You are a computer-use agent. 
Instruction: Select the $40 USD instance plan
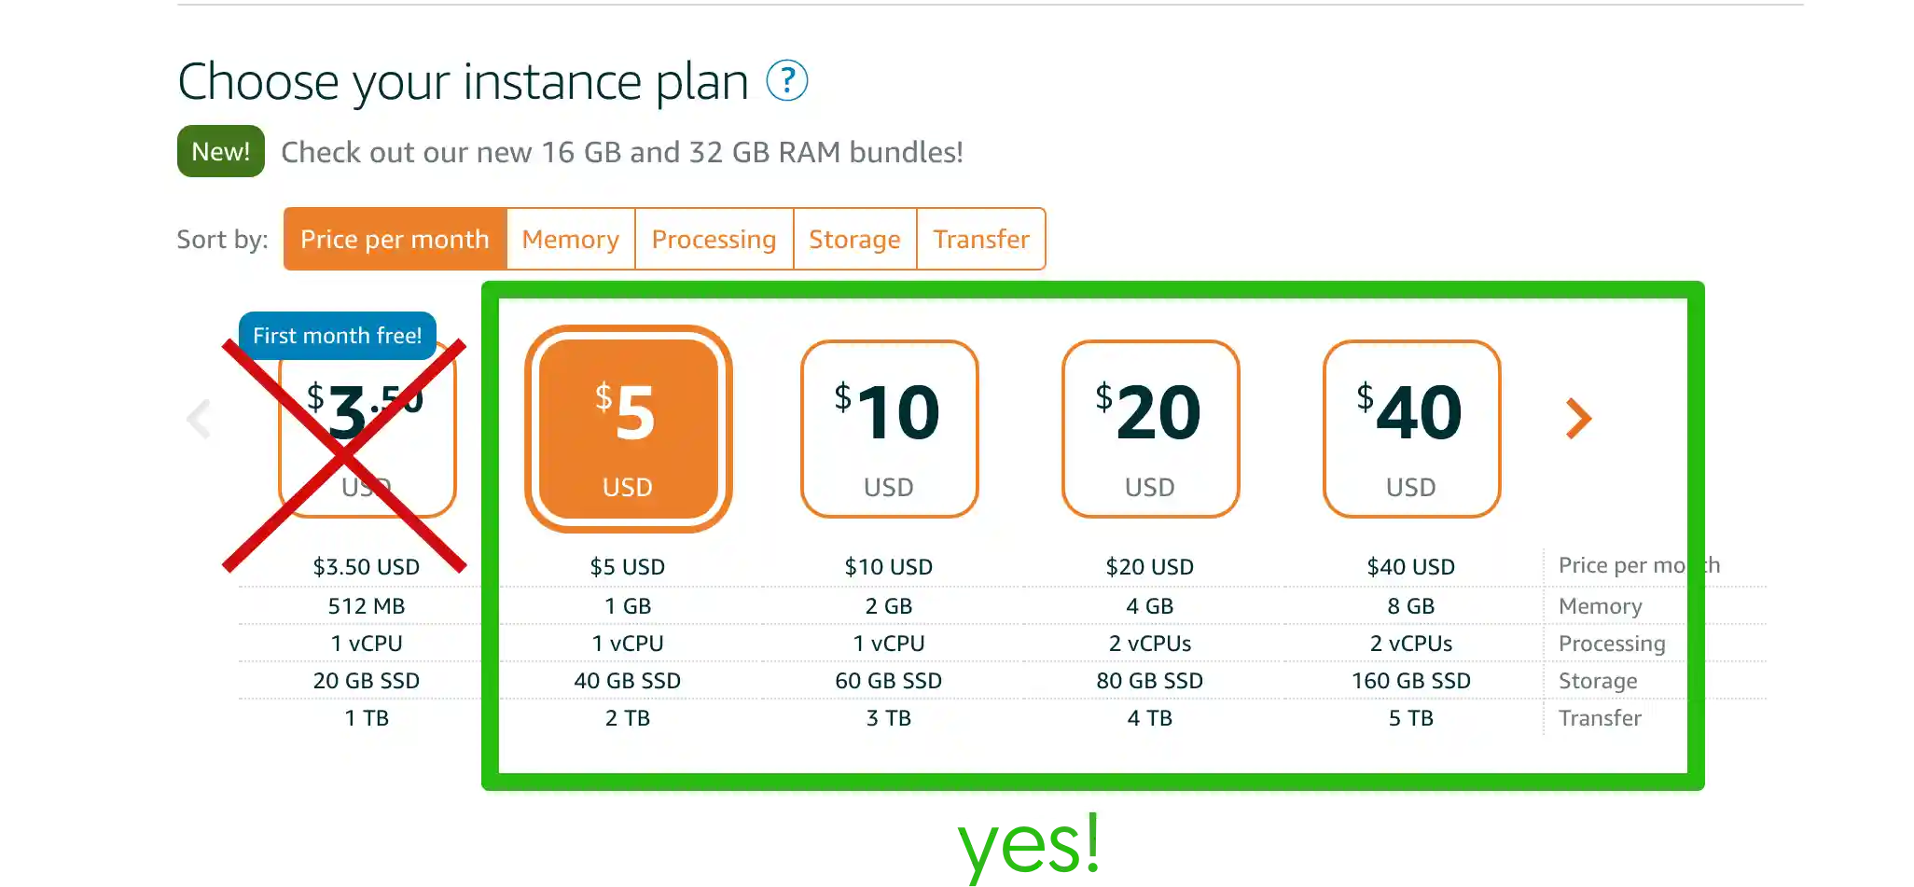point(1411,429)
